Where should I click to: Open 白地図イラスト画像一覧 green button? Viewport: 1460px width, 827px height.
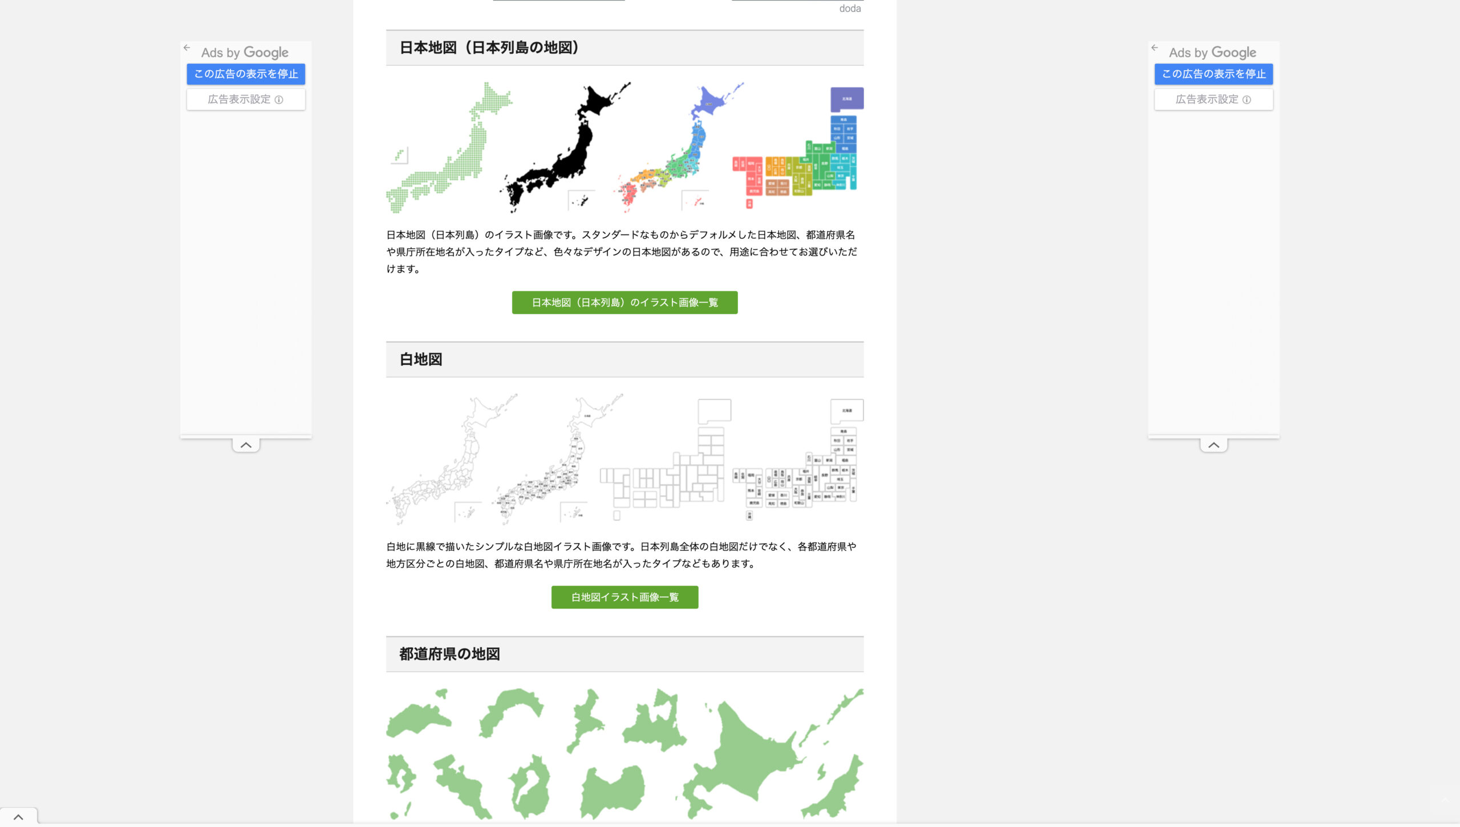pyautogui.click(x=624, y=597)
